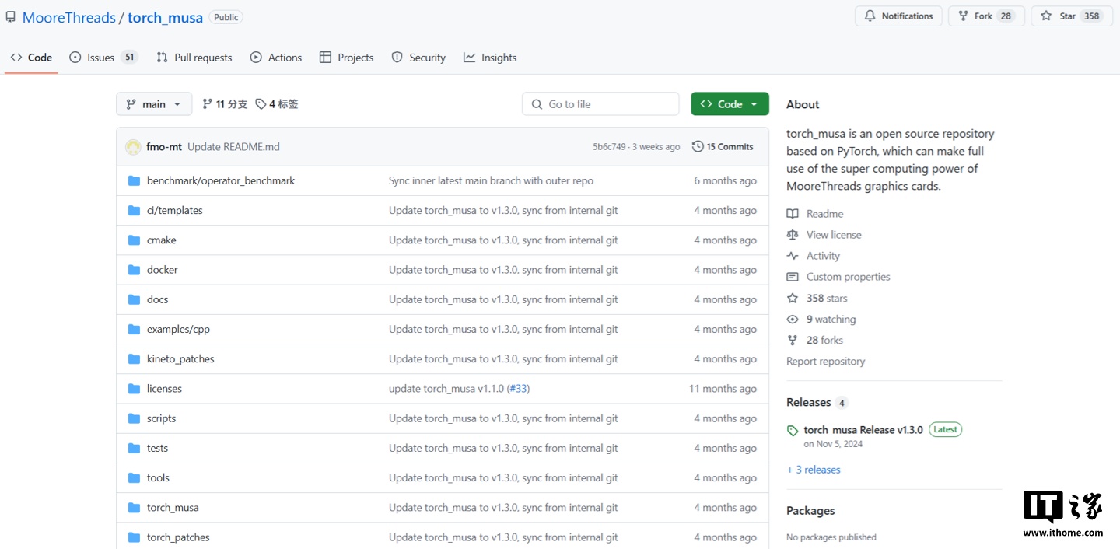1120x549 pixels.
Task: Open the Notifications subscription button
Action: click(898, 16)
